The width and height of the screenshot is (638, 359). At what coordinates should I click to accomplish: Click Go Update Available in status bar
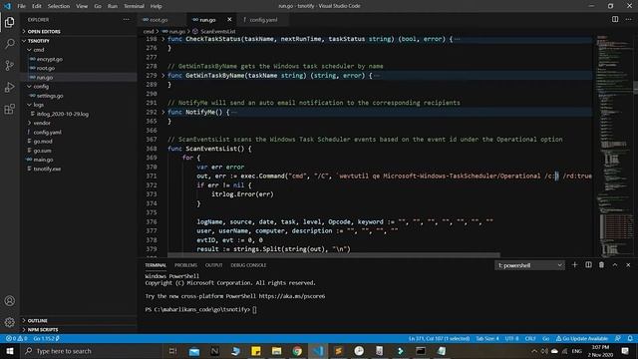click(x=582, y=338)
